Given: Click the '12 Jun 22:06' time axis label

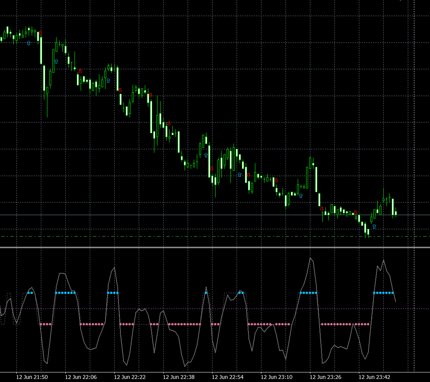Looking at the screenshot, I should click(81, 377).
